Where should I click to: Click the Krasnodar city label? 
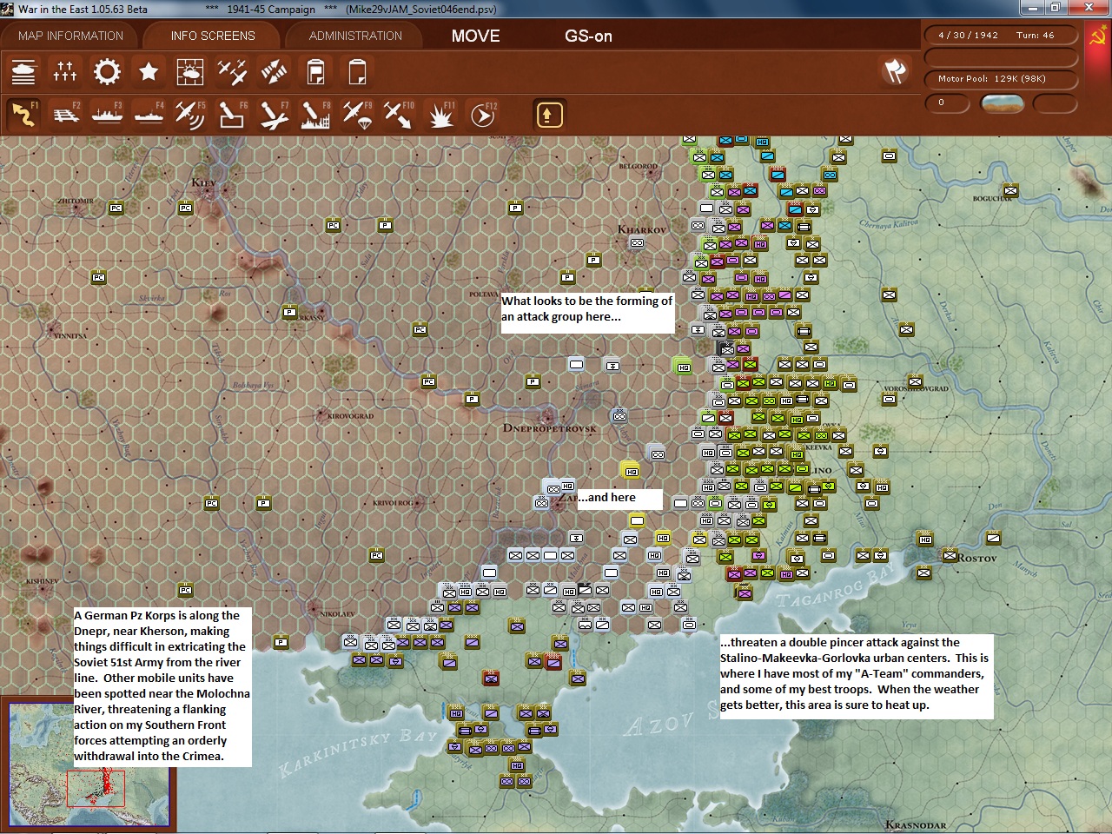[916, 824]
